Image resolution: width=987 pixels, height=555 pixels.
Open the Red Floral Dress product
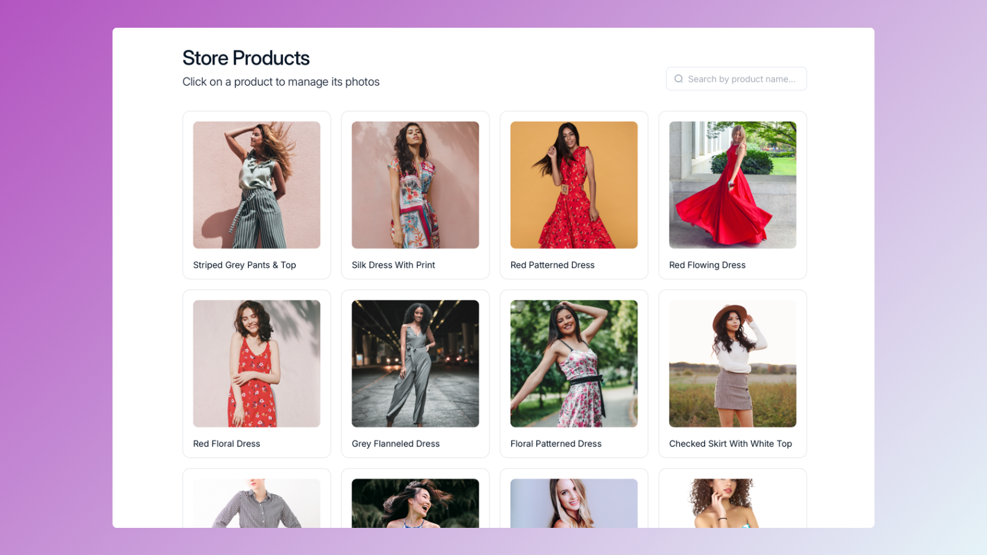[256, 364]
